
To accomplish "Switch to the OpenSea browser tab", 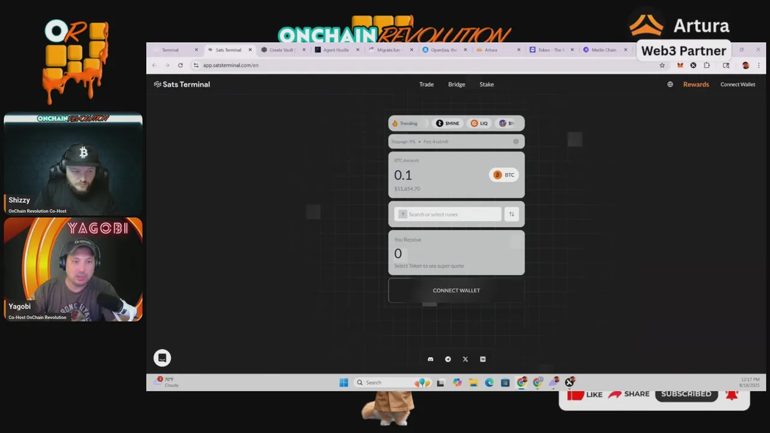I will point(443,50).
